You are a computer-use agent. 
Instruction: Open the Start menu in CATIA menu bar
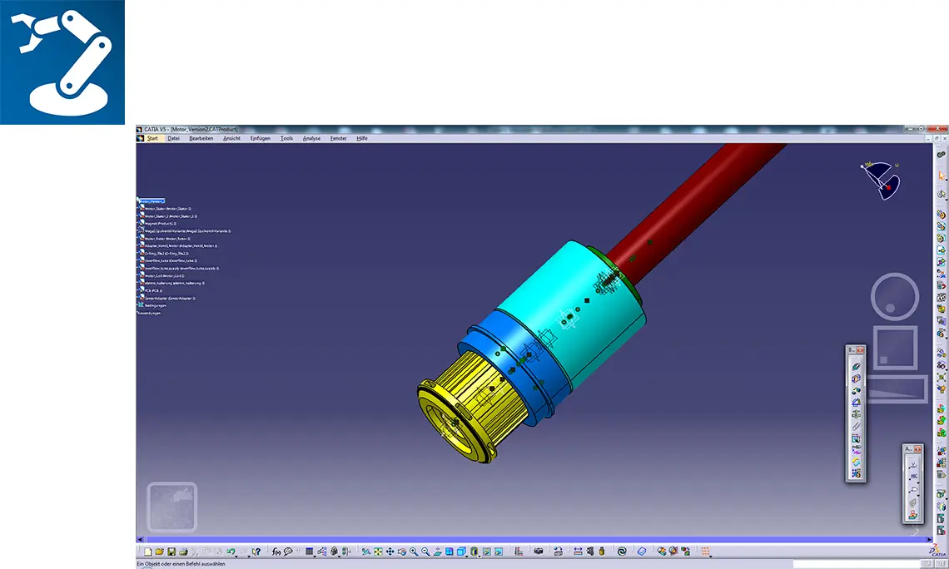pos(152,138)
